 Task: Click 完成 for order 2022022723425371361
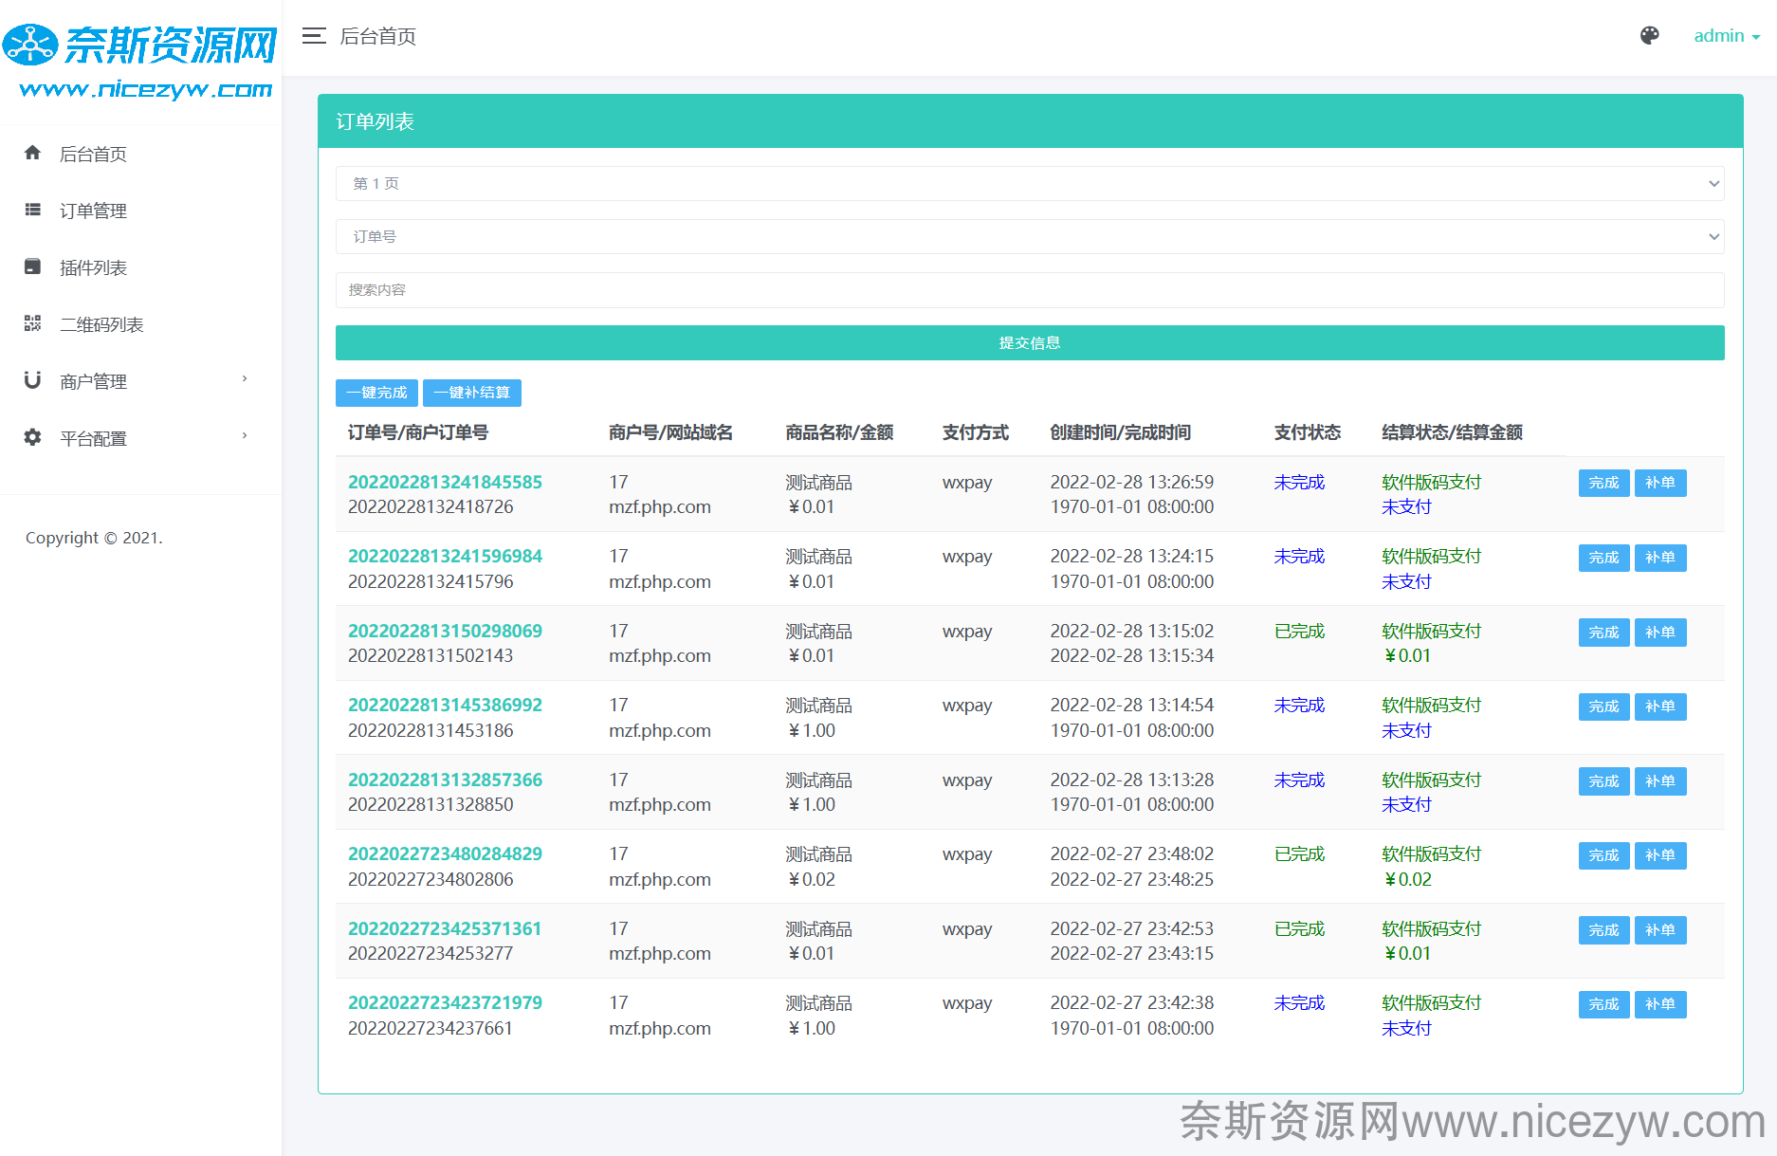[x=1604, y=930]
